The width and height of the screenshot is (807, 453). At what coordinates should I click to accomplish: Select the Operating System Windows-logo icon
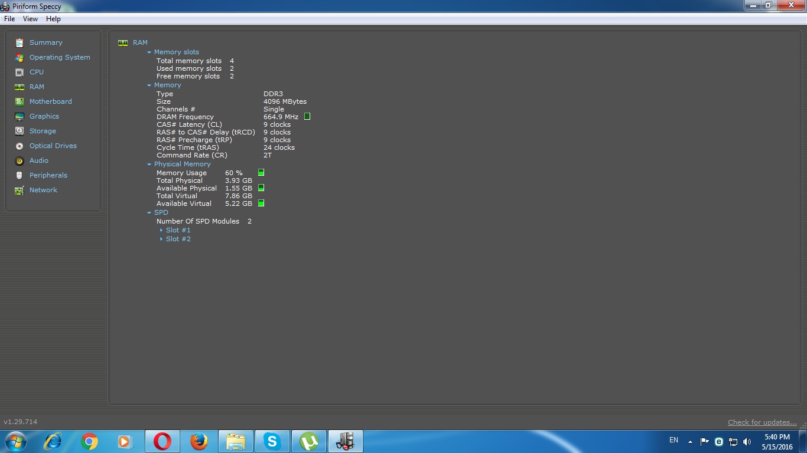pyautogui.click(x=19, y=57)
